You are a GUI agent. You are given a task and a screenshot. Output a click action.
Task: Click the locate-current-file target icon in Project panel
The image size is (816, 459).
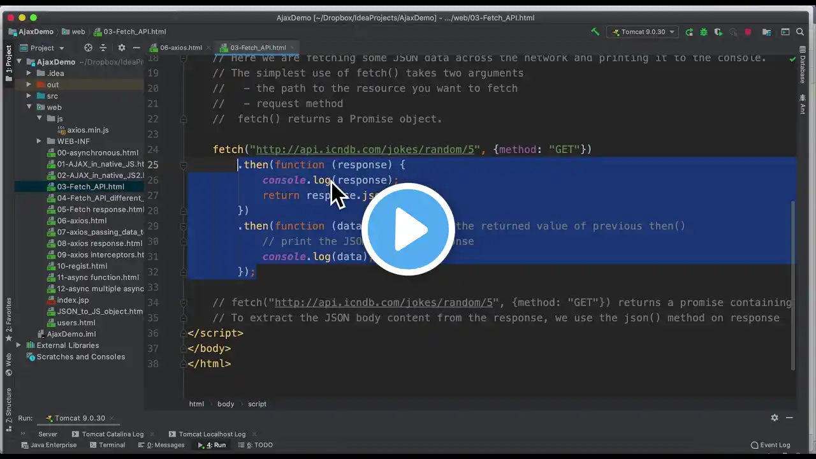click(x=89, y=48)
